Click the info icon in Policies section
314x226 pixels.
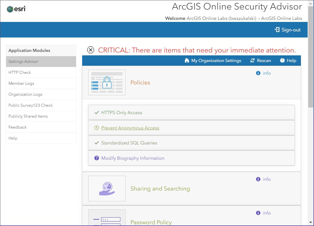(258, 73)
